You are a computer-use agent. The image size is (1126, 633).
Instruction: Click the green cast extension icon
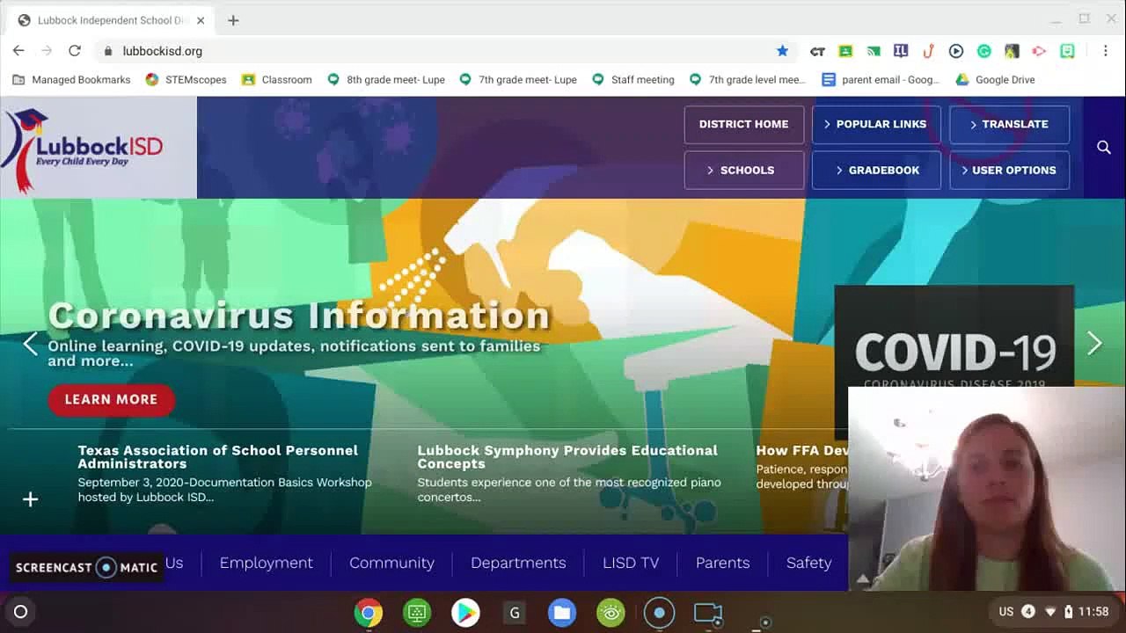click(x=874, y=51)
